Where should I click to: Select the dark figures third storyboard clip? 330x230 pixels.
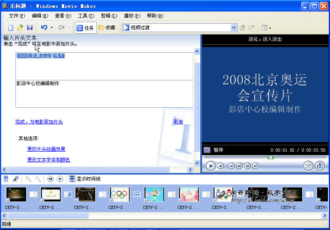tap(85, 194)
